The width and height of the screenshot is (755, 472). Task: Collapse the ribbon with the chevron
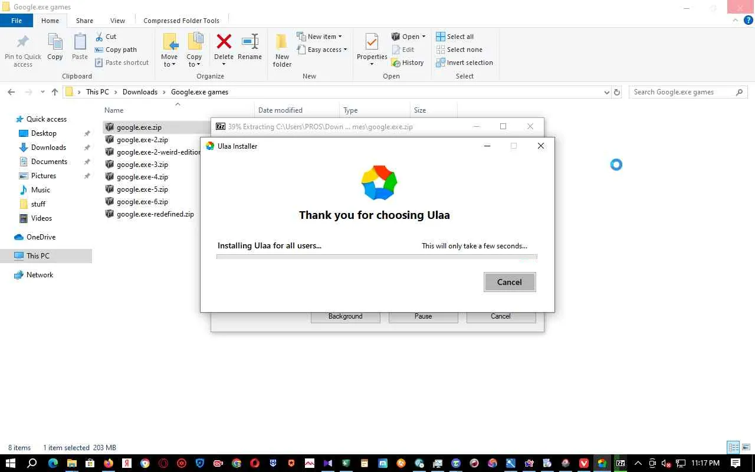click(x=735, y=20)
